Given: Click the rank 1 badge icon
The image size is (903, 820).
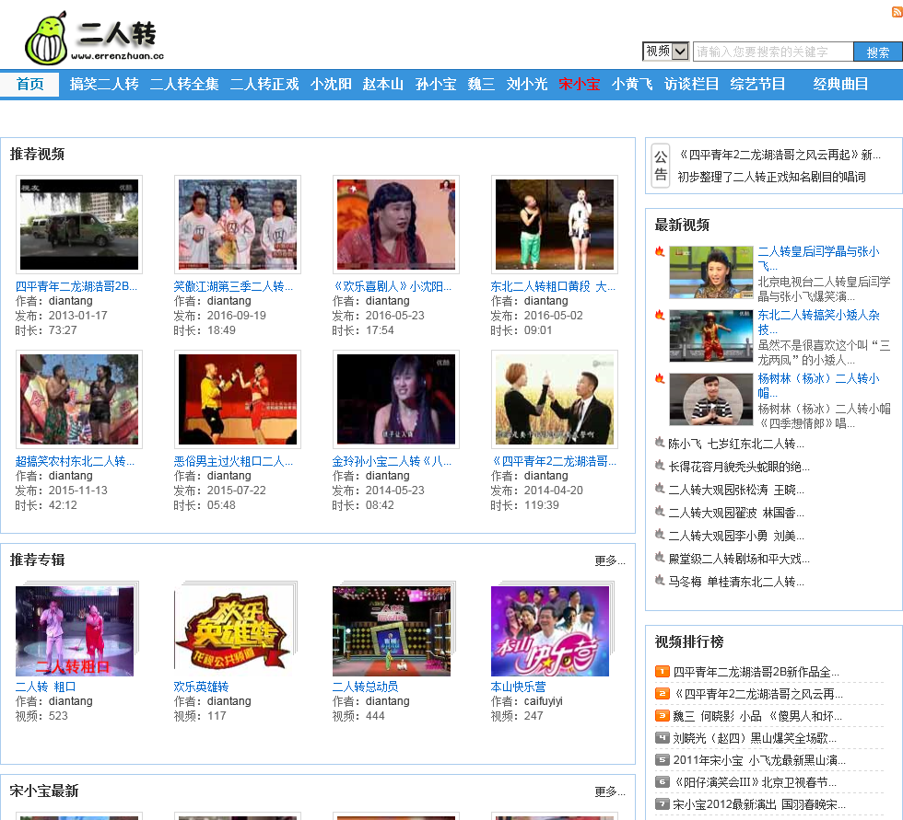Looking at the screenshot, I should point(663,671).
